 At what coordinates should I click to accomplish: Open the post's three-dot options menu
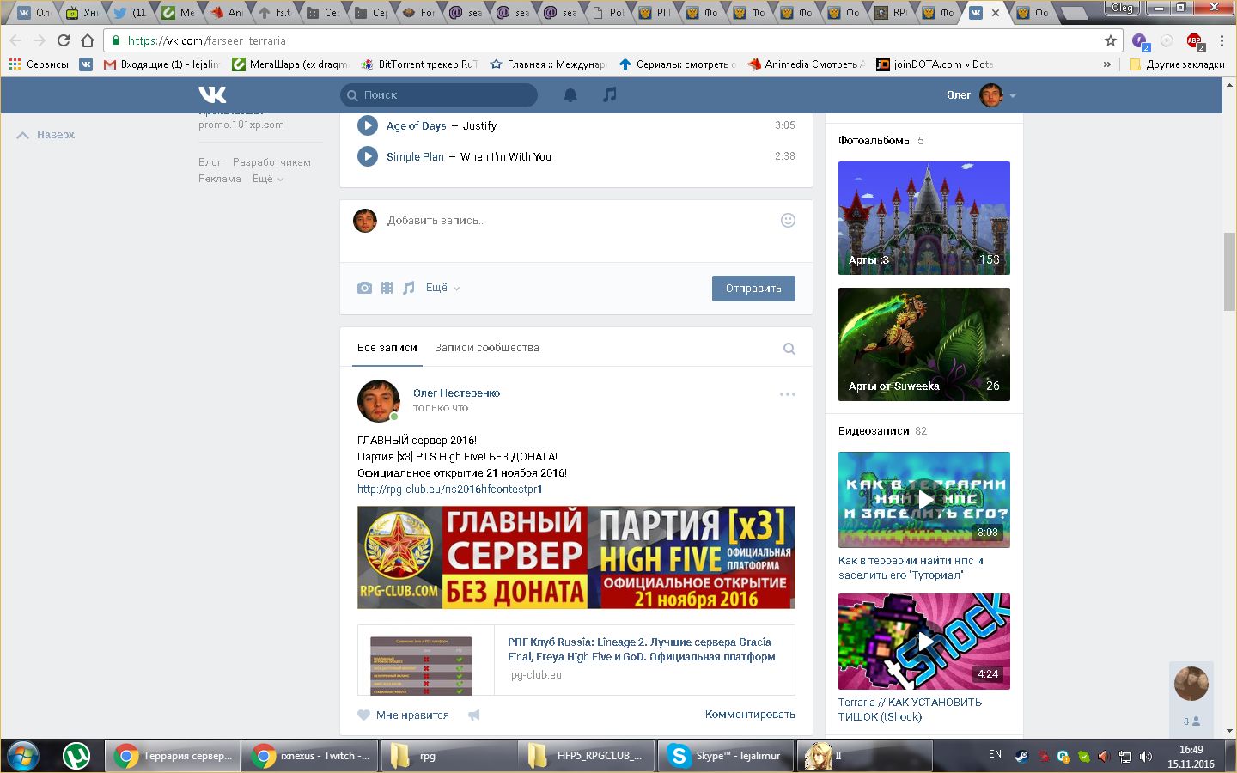(787, 394)
